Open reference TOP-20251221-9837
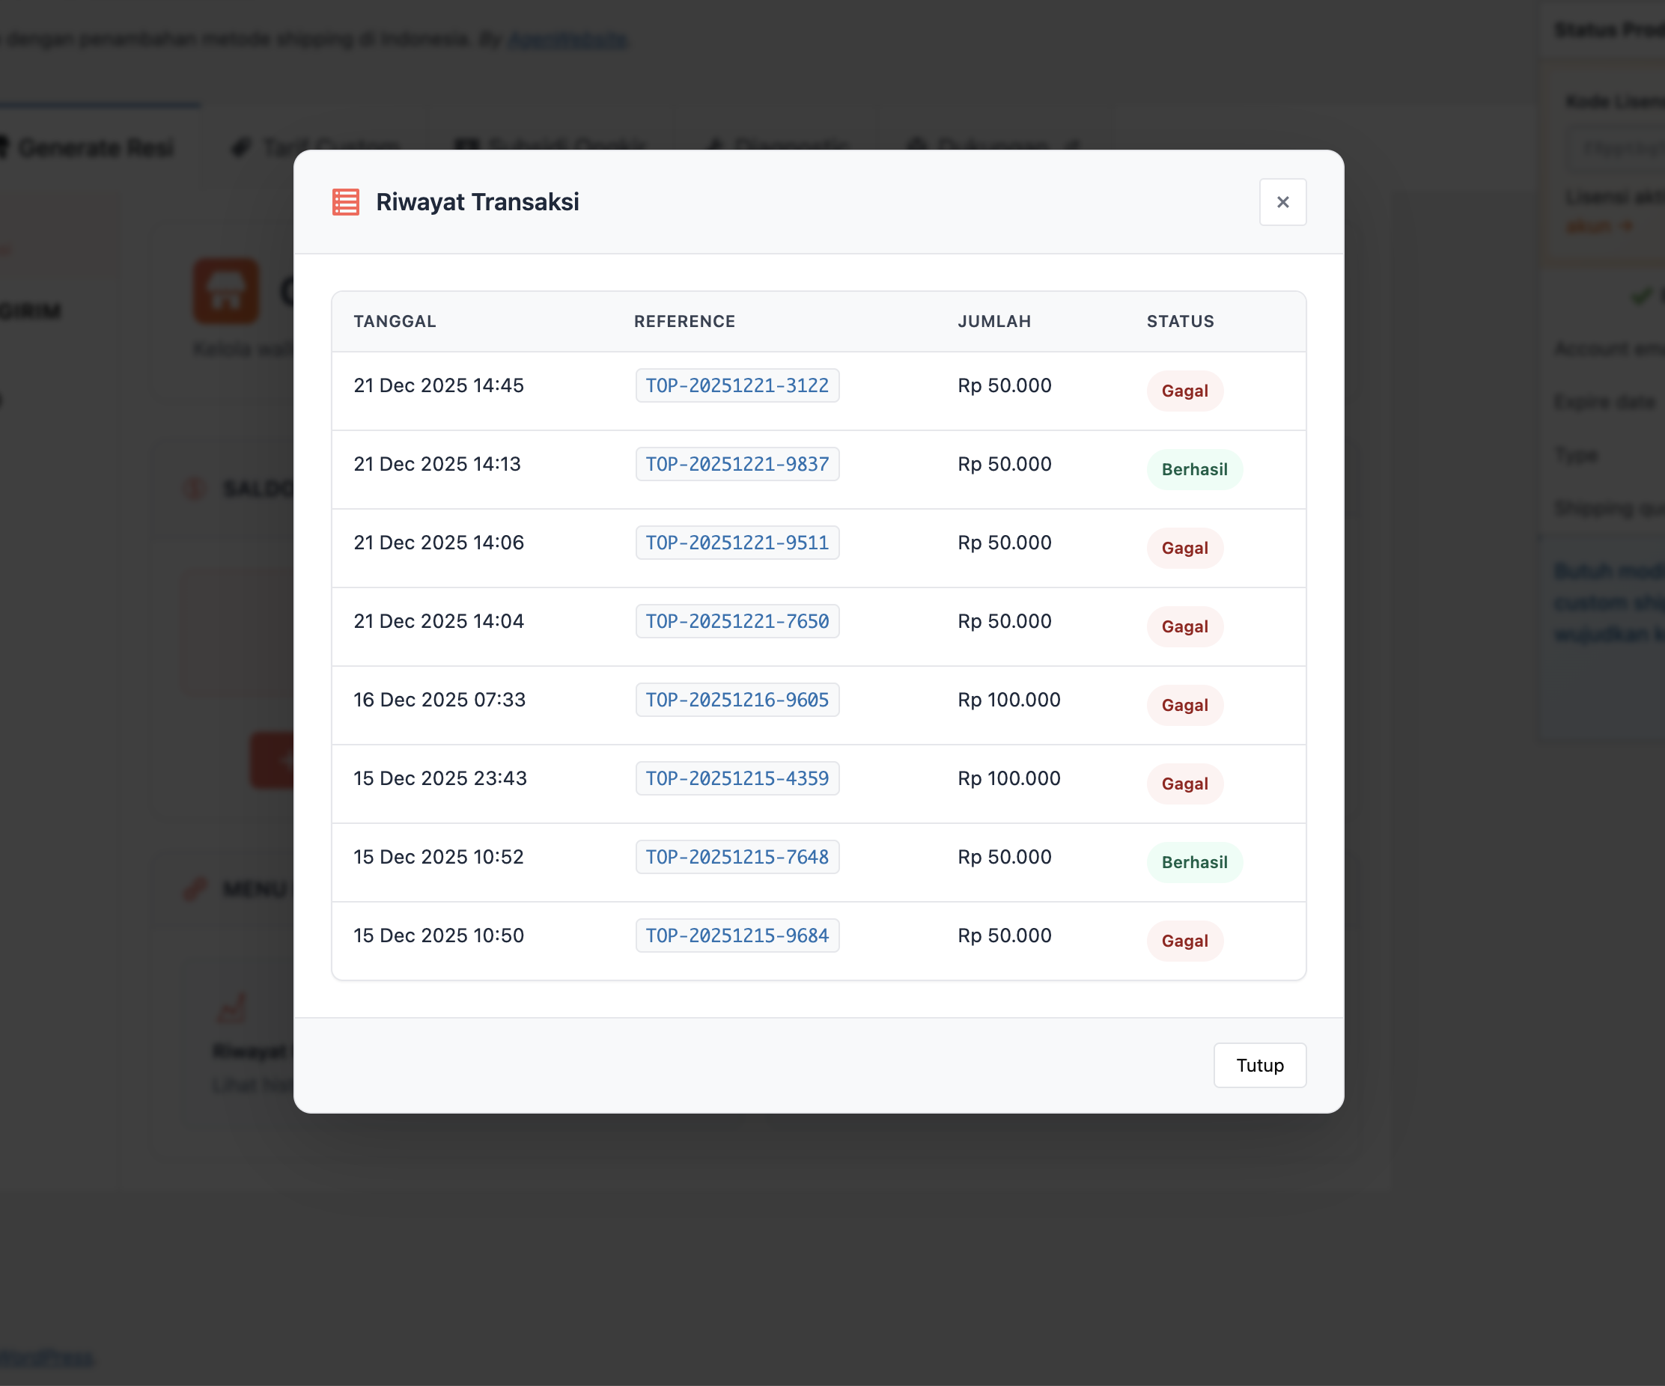Image resolution: width=1665 pixels, height=1386 pixels. pos(737,463)
